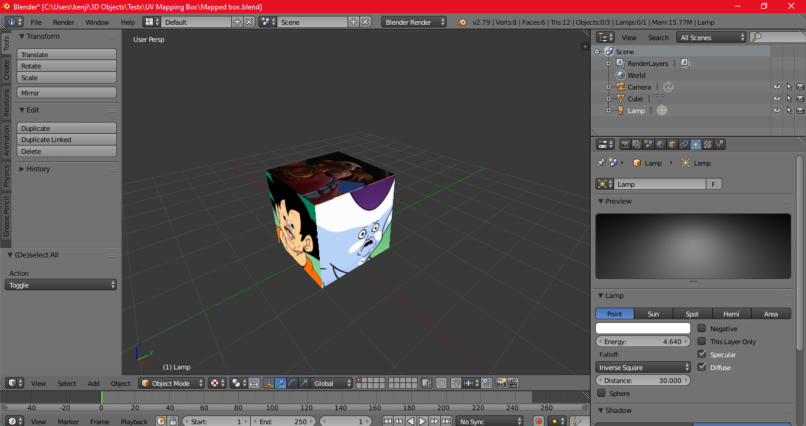Open the Global orientation dropdown
Image resolution: width=806 pixels, height=426 pixels.
coord(332,383)
